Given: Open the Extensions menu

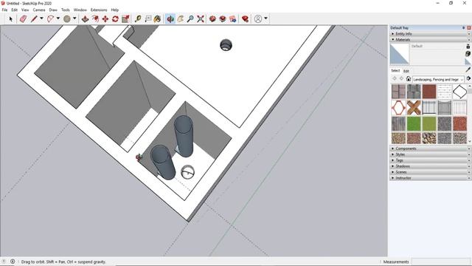Looking at the screenshot, I should 99,10.
